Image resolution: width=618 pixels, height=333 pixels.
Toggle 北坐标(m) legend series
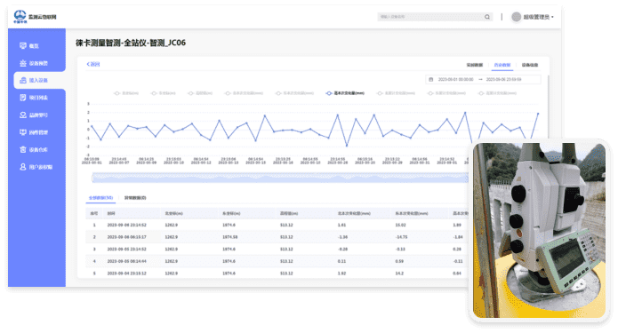[x=126, y=93]
